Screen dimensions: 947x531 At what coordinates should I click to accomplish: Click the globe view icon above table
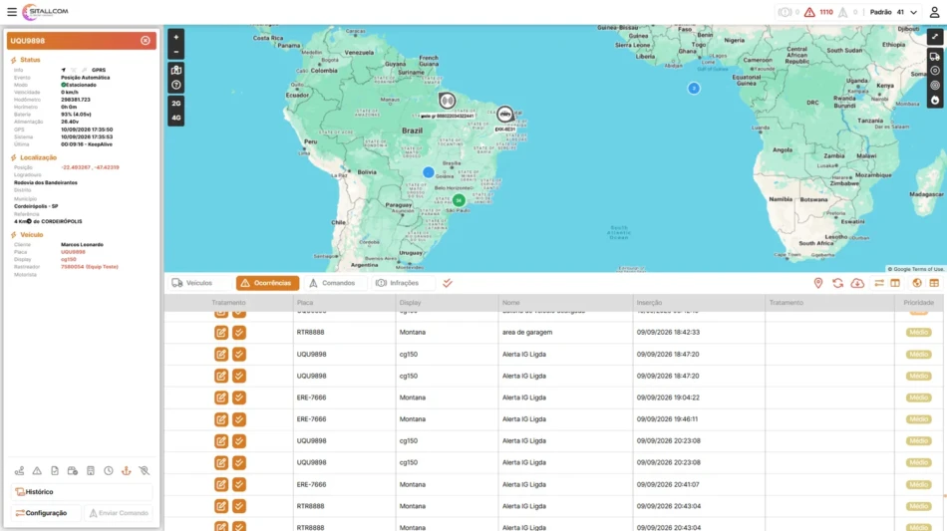pyautogui.click(x=917, y=283)
